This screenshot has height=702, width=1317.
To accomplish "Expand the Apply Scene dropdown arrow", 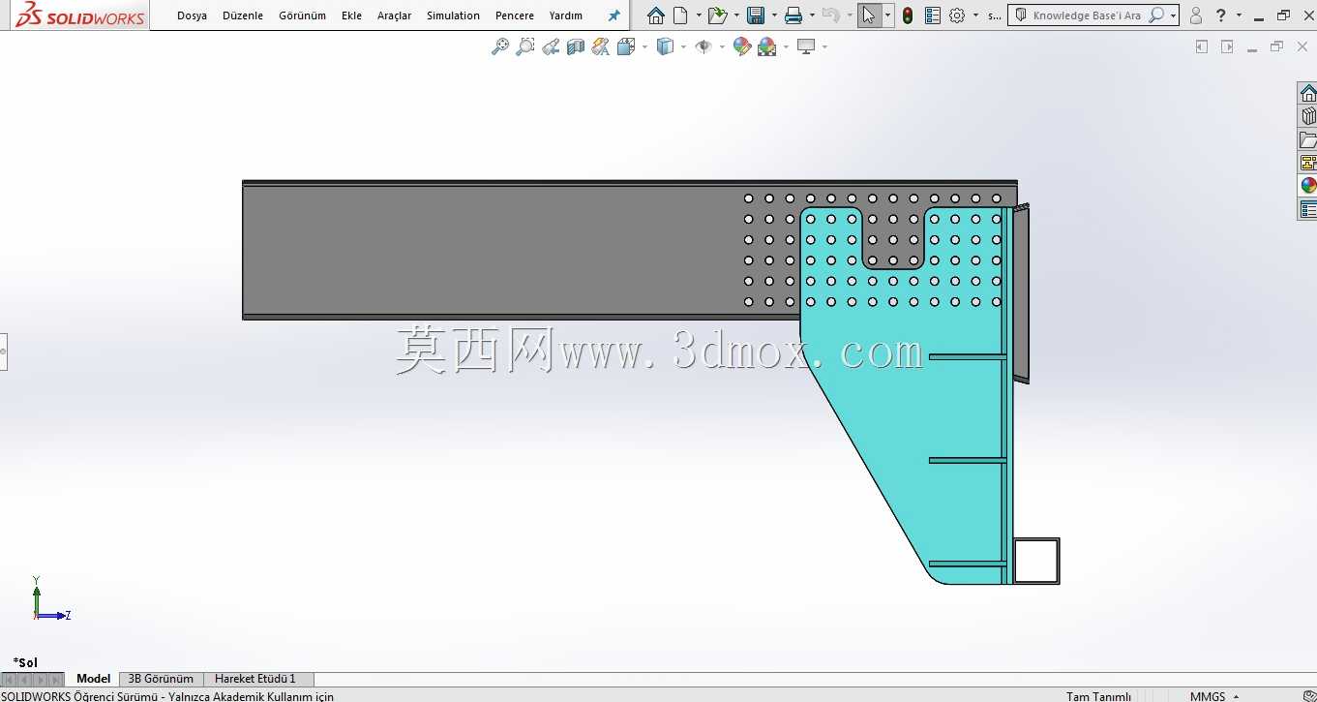I will (786, 46).
